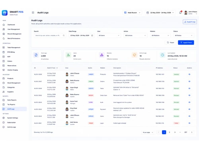The image size is (199, 149).
Task: Open the notification bell
Action: (180, 12)
